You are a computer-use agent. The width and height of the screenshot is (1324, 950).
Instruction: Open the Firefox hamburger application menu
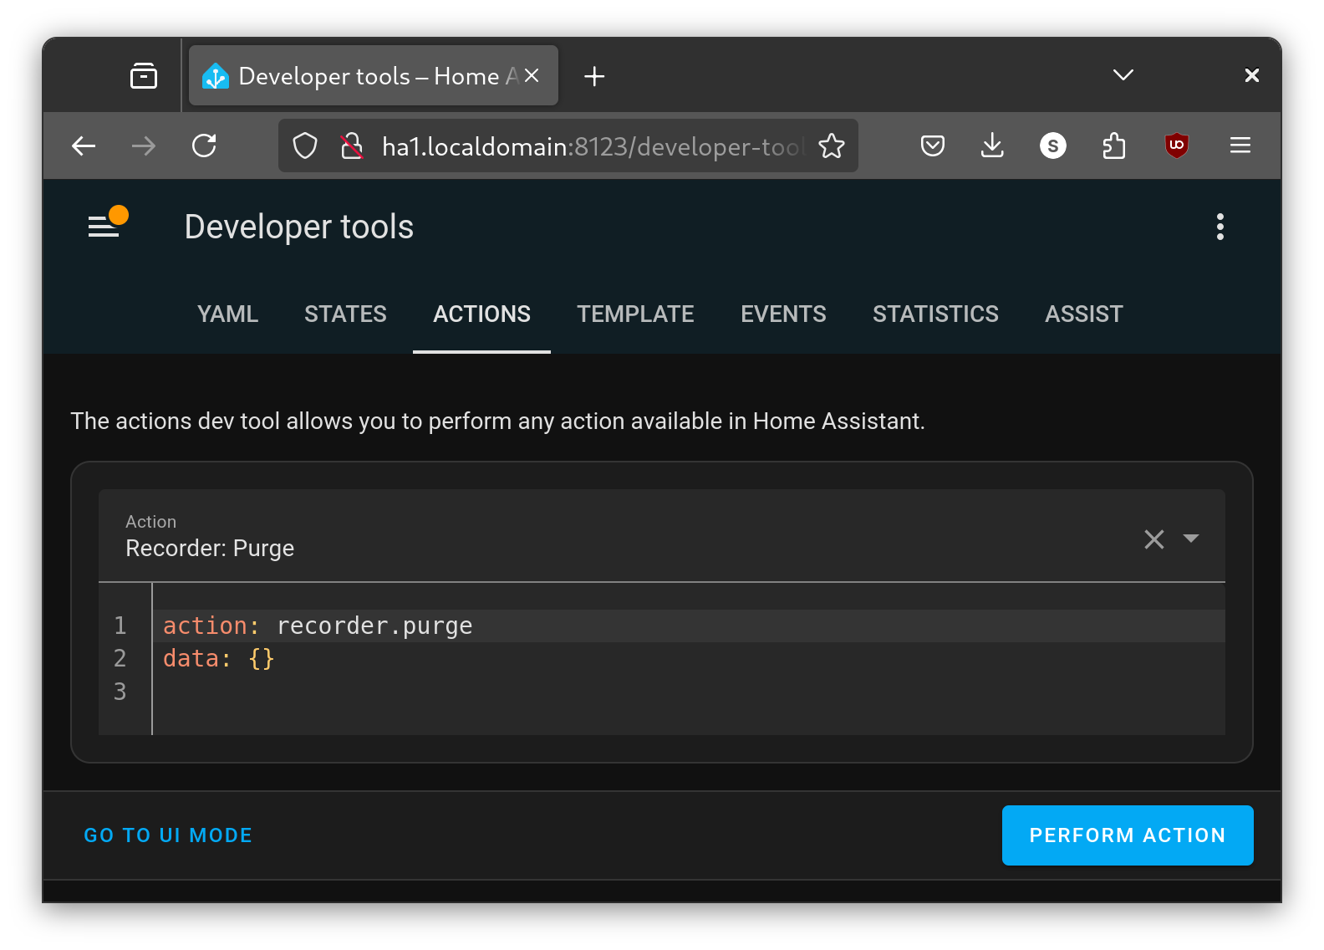tap(1240, 146)
